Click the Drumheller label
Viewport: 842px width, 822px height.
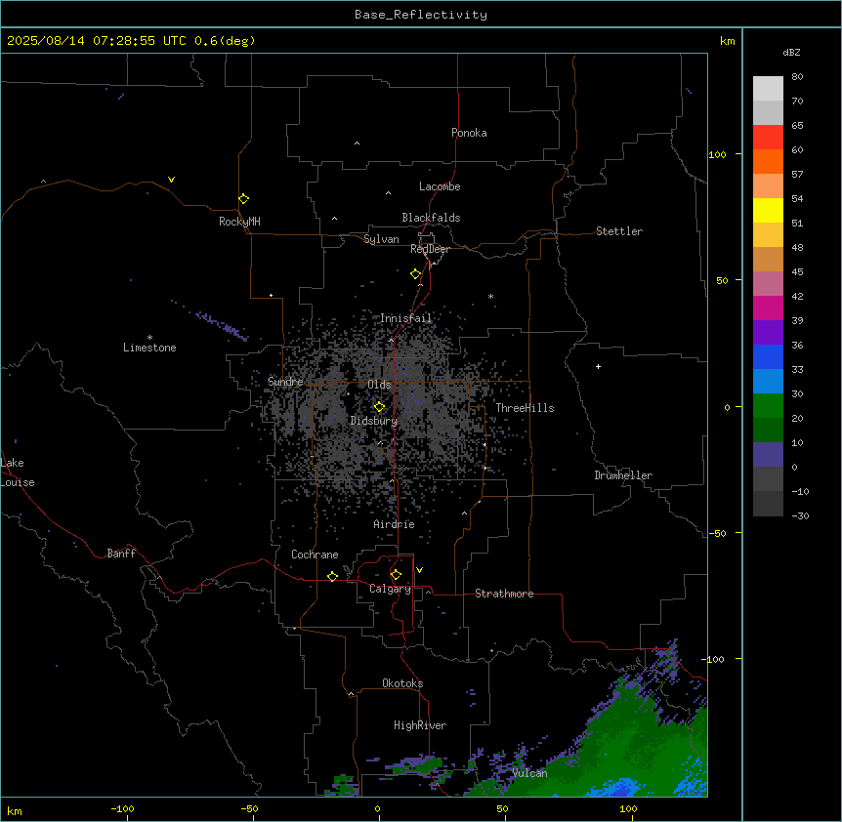click(623, 475)
